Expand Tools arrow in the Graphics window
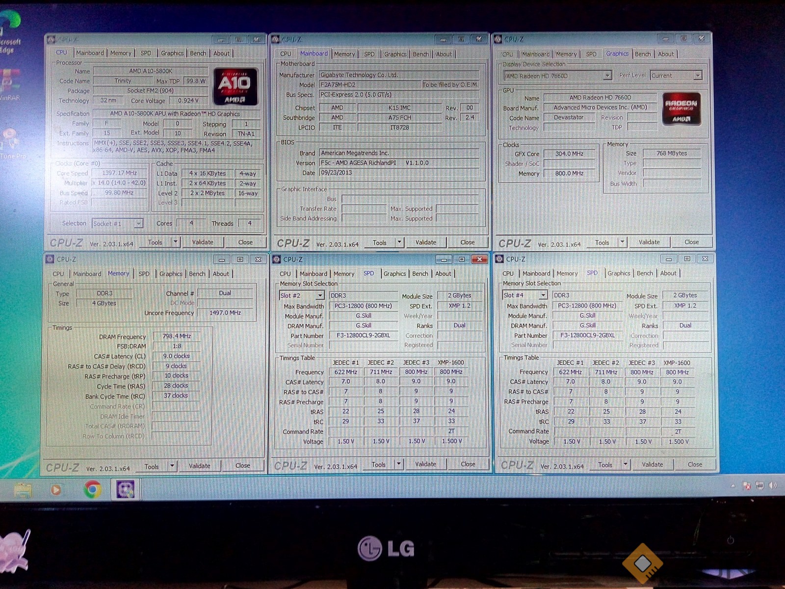The width and height of the screenshot is (785, 589). 622,242
